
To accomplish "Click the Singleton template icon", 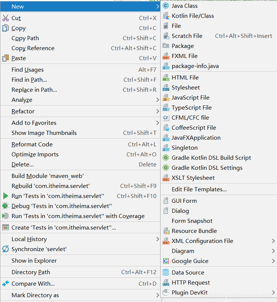I will click(x=166, y=147).
